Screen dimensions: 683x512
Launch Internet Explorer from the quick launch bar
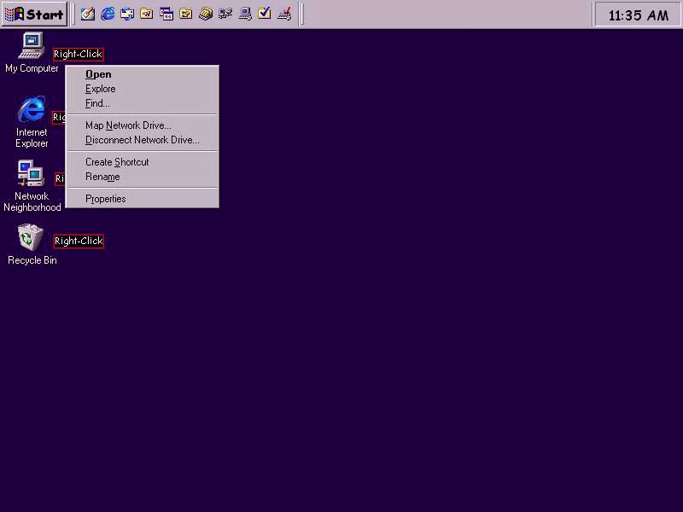coord(108,14)
